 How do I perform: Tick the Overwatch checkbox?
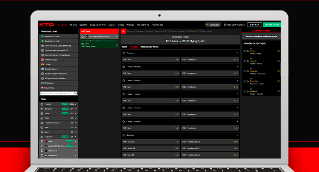(x=42, y=155)
